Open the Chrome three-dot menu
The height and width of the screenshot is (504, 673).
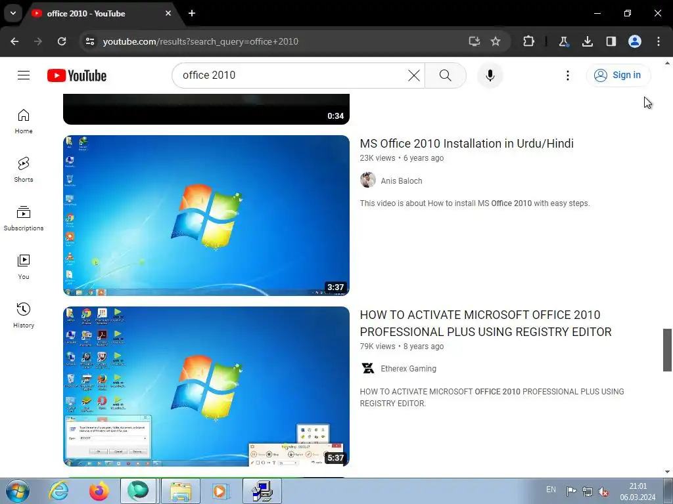point(659,41)
